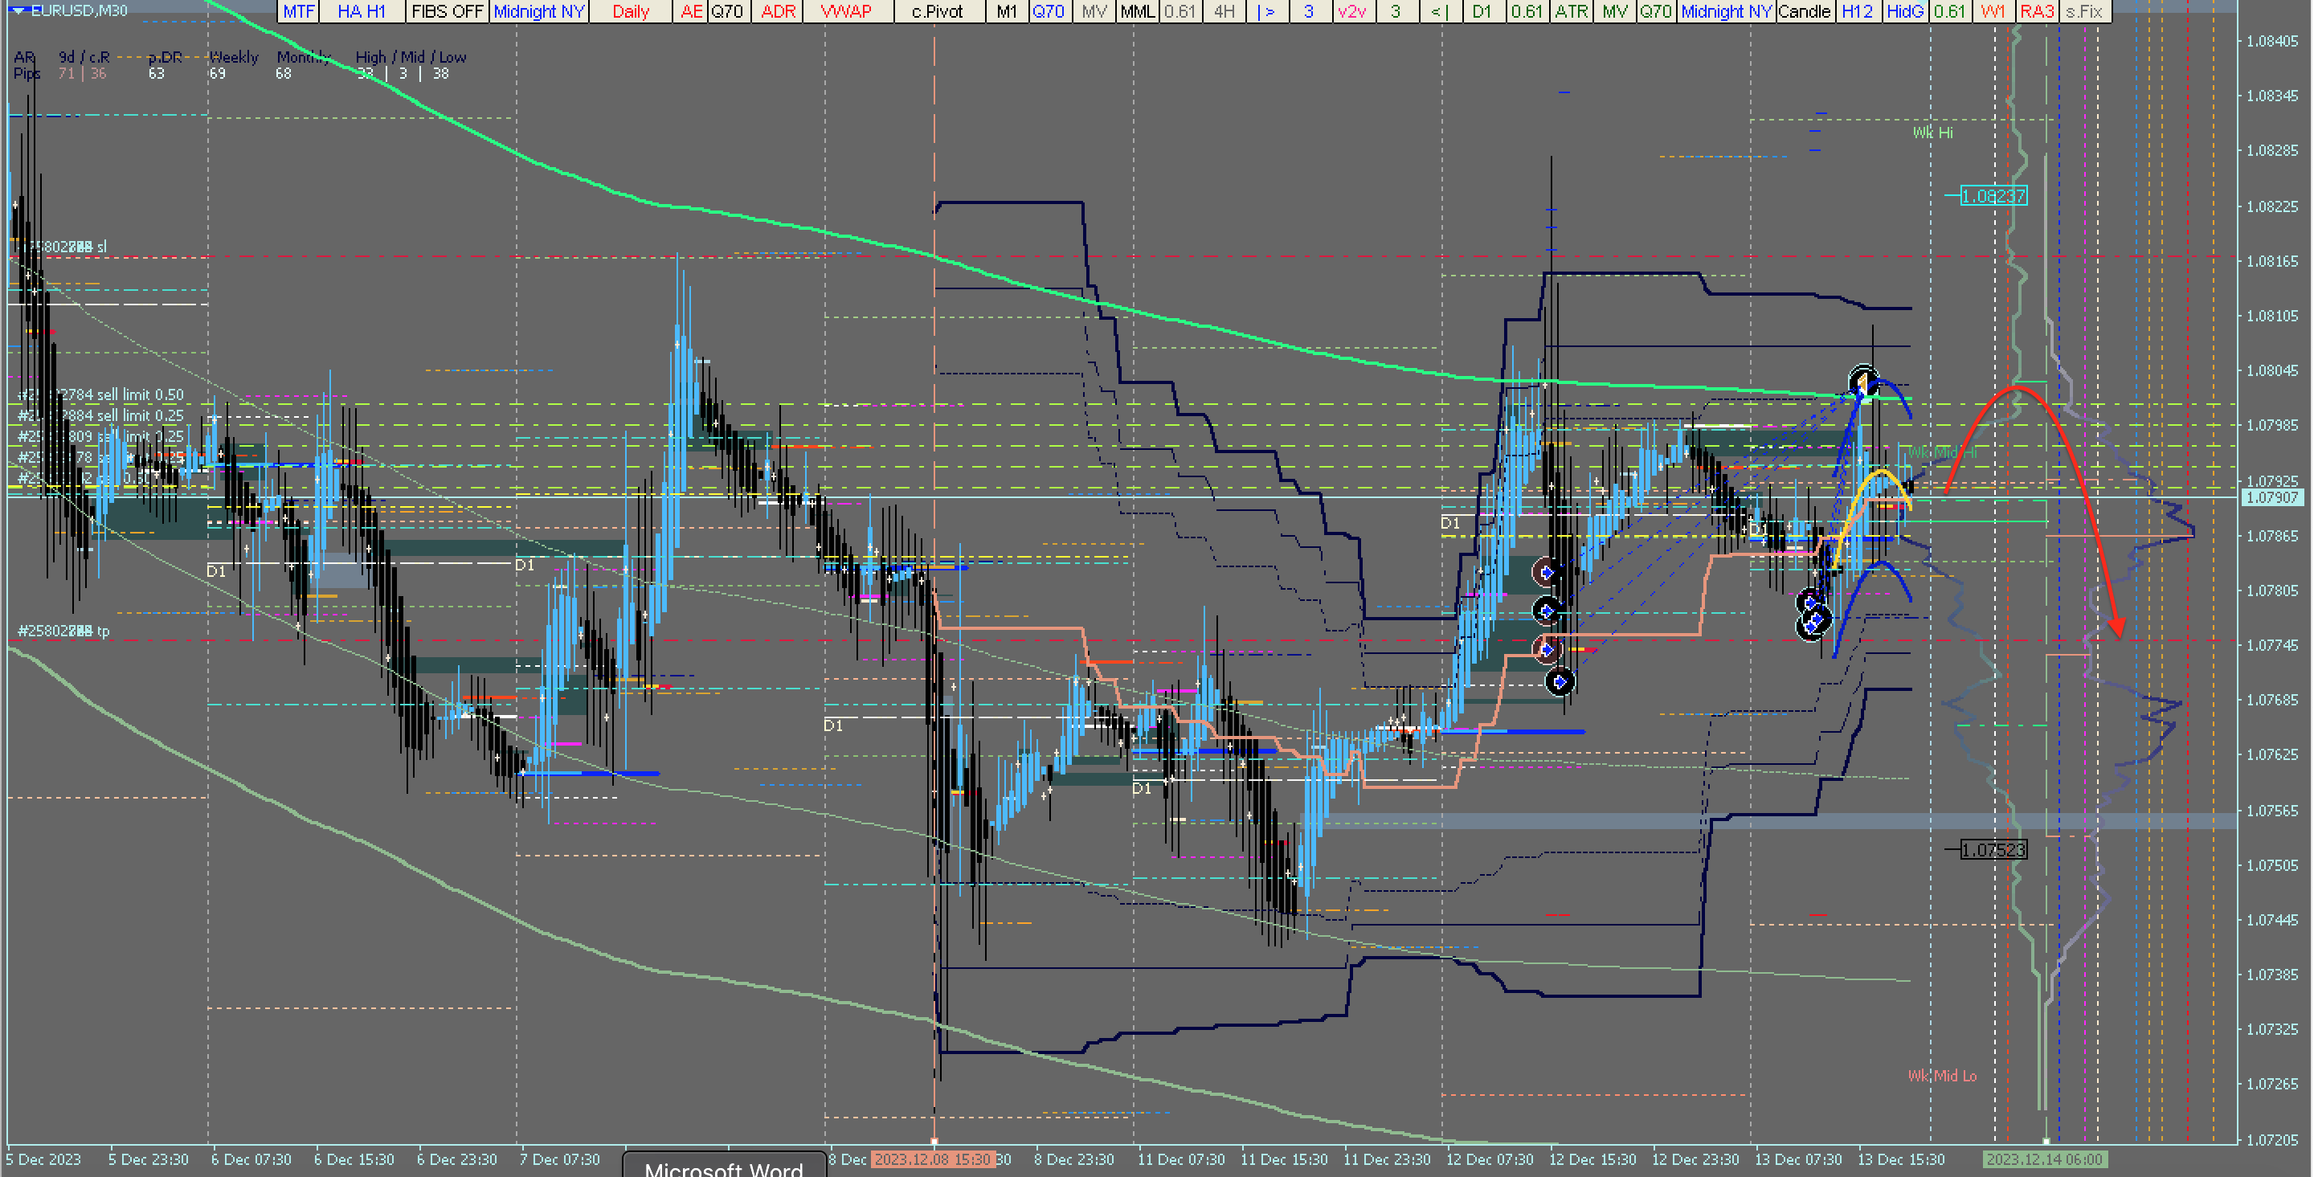Click the green ATR button

[x=1571, y=12]
